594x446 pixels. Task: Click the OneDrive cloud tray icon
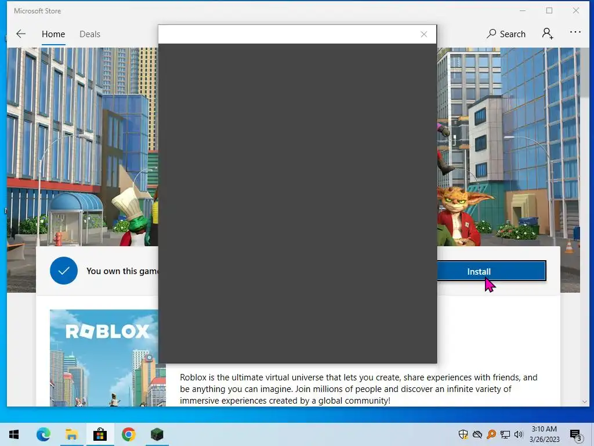(477, 434)
